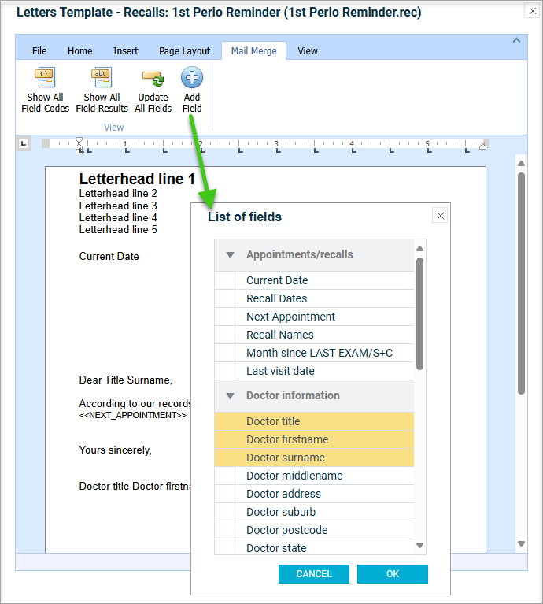Click the Letterhead line 5 text

(x=118, y=230)
